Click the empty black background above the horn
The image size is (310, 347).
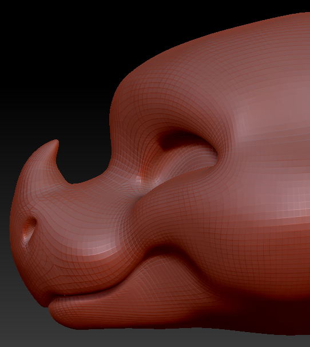tap(55, 67)
